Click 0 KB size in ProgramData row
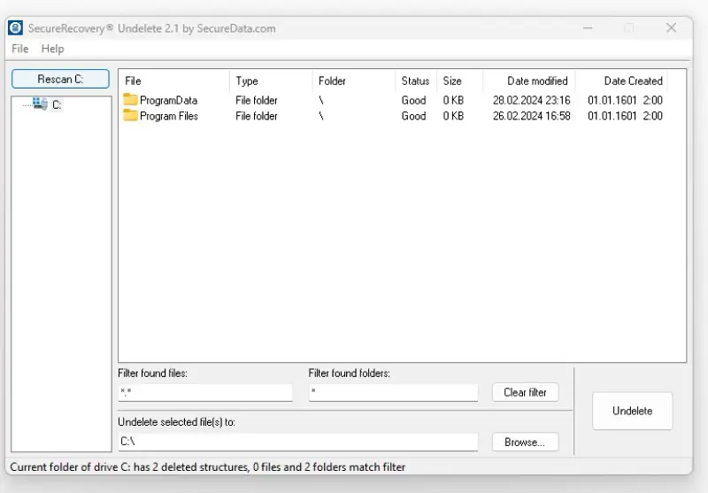 tap(453, 100)
